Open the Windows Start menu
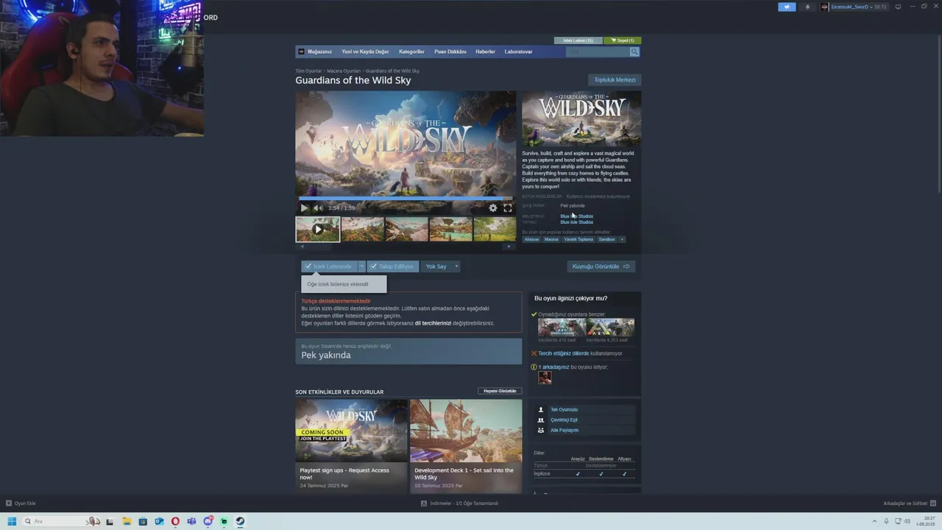The height and width of the screenshot is (530, 942). click(12, 521)
